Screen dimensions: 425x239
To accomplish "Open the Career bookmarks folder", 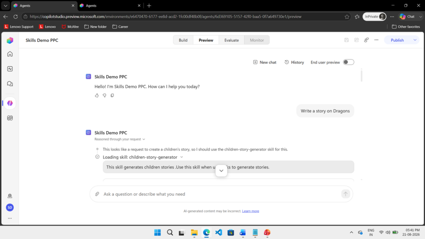I will pos(120,27).
